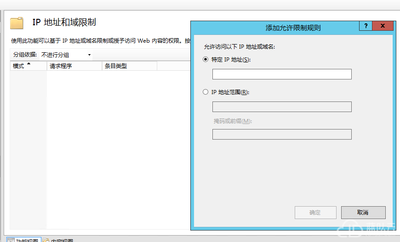Close the 添加允许限制规则 dialog
Screen dimensions: 400x242
pos(383,26)
